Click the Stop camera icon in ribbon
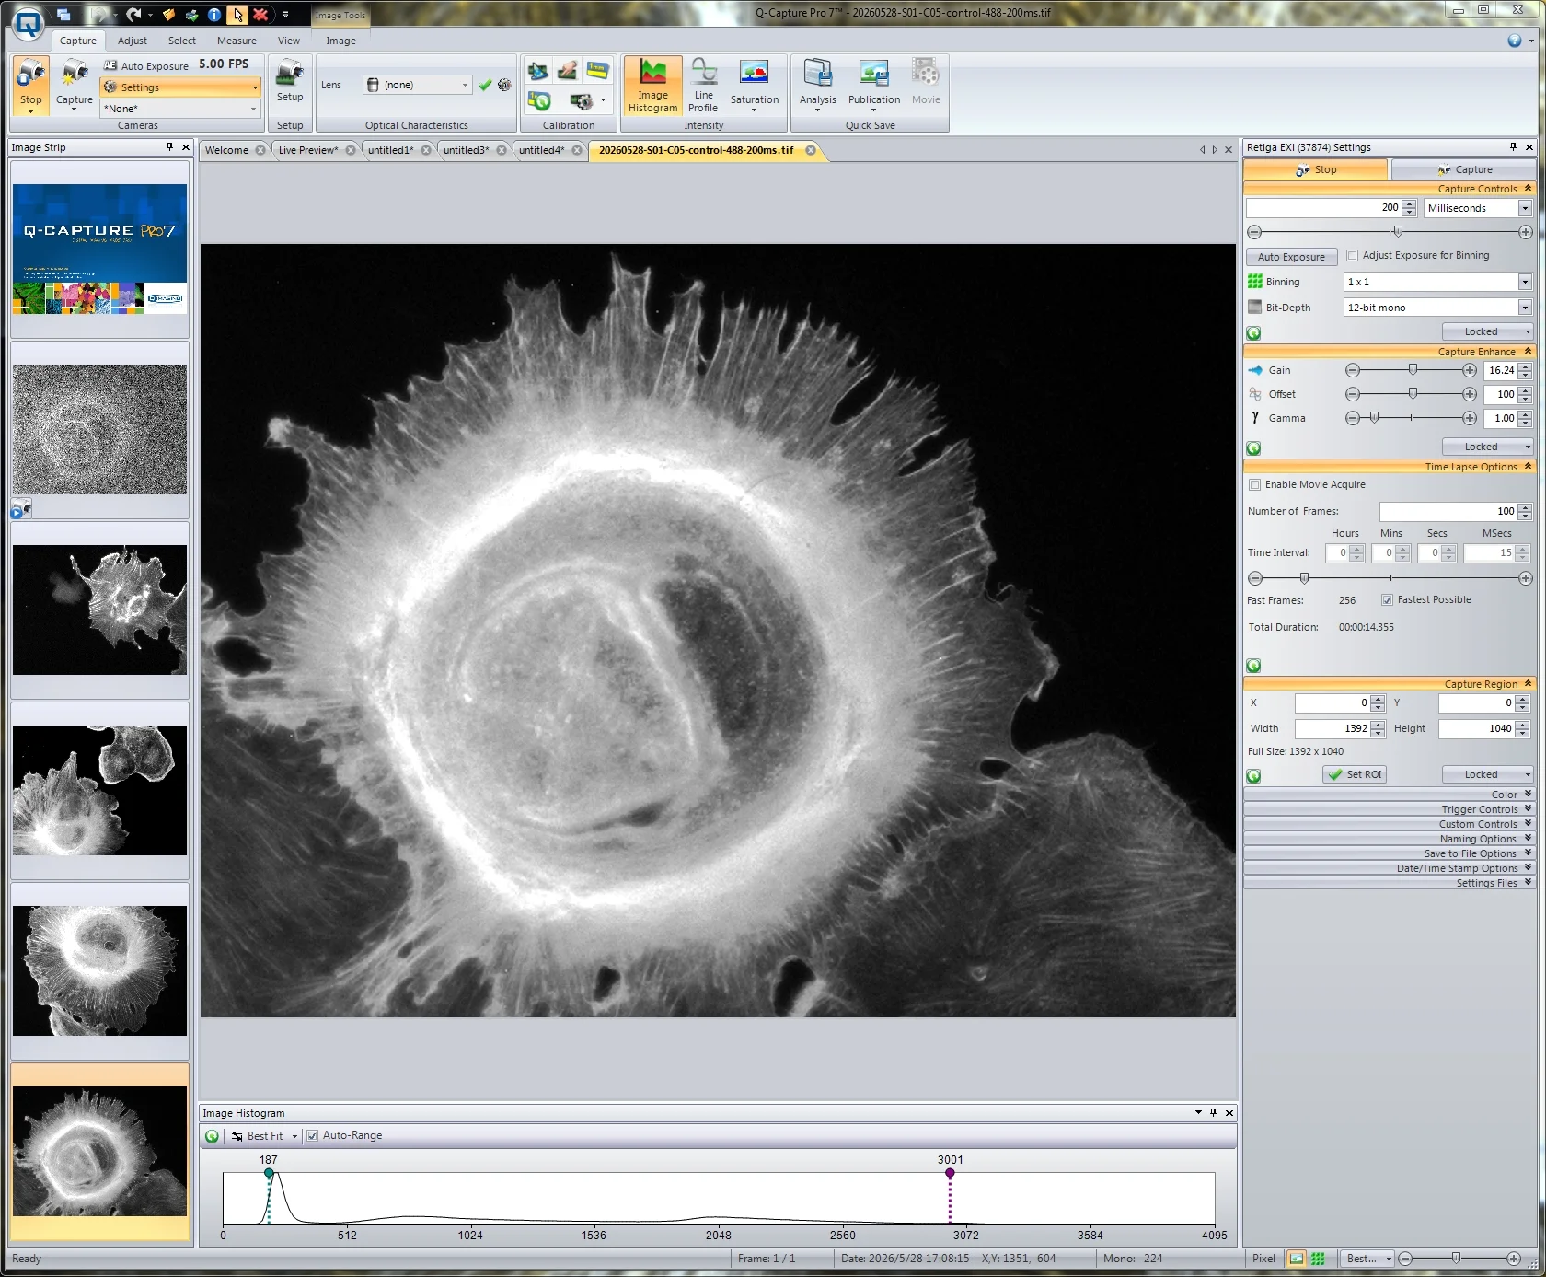 coord(30,74)
